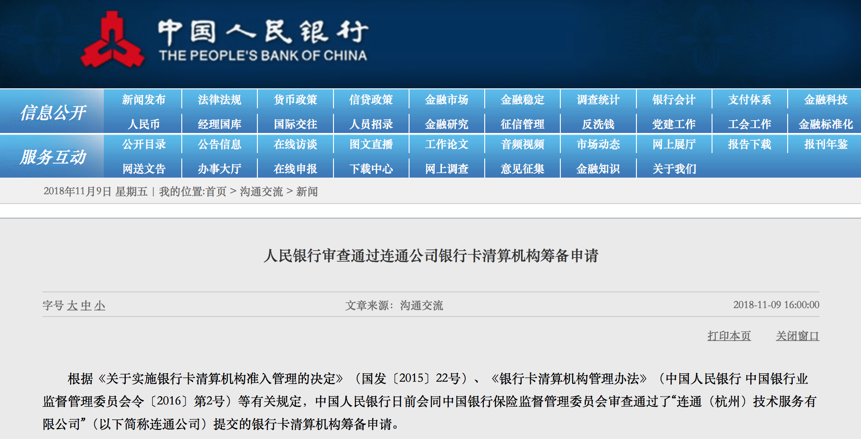Click 首页 in the breadcrumb

coord(216,192)
